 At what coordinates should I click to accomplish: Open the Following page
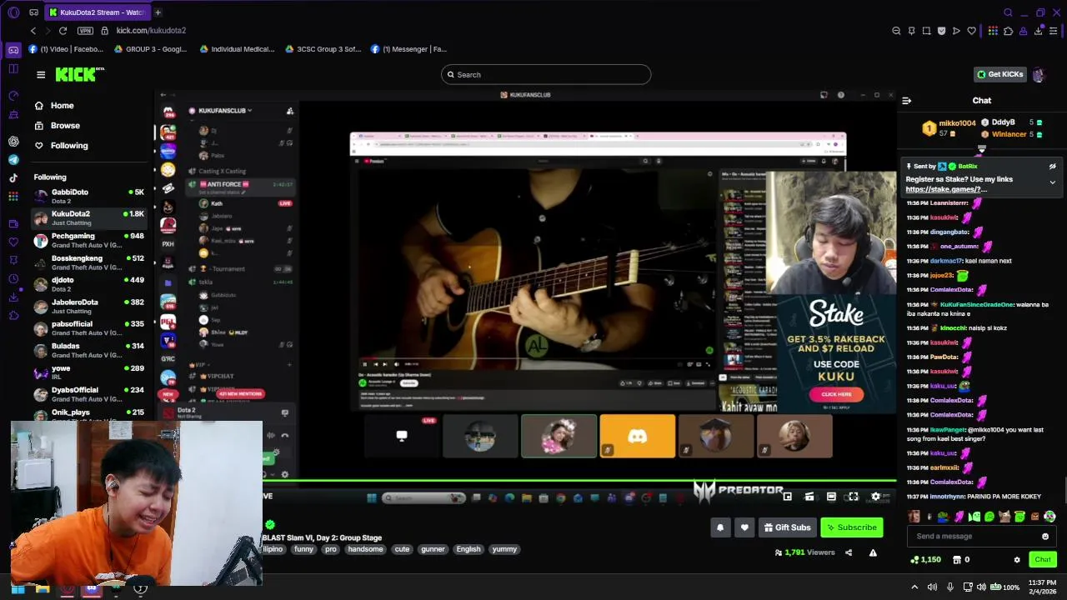point(69,146)
